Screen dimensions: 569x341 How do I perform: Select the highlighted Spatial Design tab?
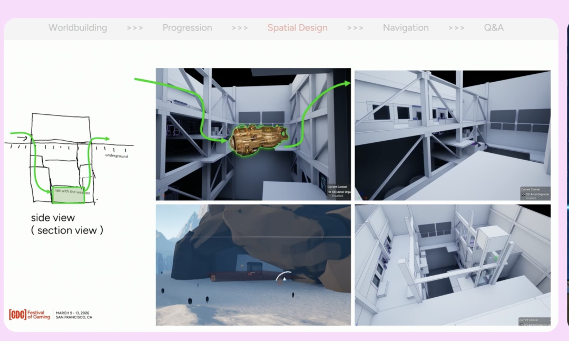click(x=298, y=27)
